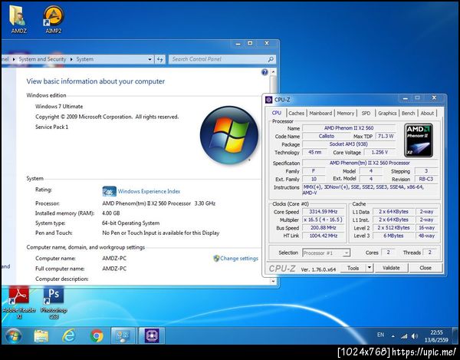The width and height of the screenshot is (460, 360).
Task: Open the address bar history dropdown
Action: coord(149,59)
